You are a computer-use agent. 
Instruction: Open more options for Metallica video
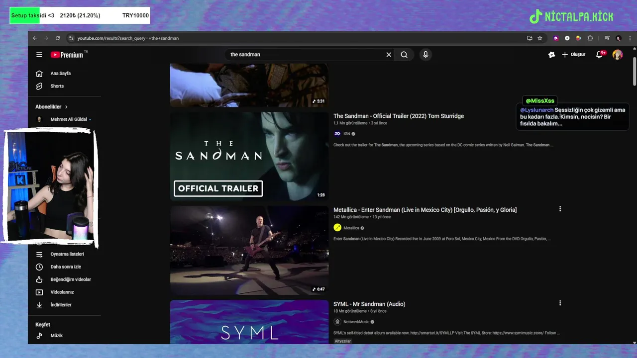(x=560, y=209)
